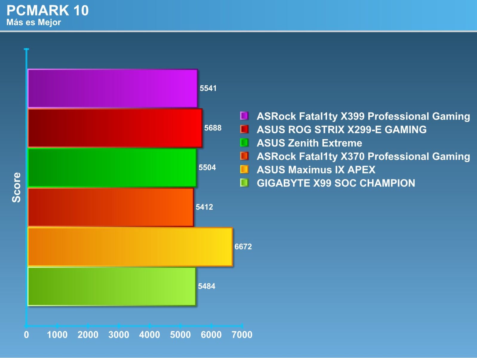Select the green bar scoring 5504
The height and width of the screenshot is (358, 477).
[112, 168]
